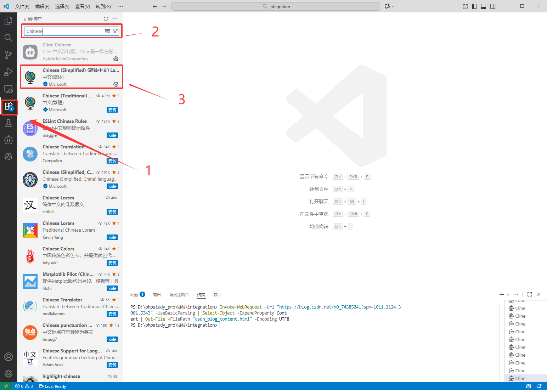Switch to the 终端 panel tab

(x=201, y=294)
